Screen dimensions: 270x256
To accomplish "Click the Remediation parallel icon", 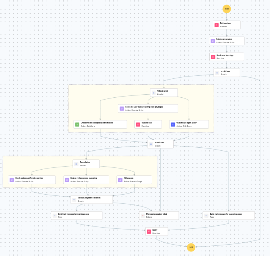I will click(x=76, y=164).
